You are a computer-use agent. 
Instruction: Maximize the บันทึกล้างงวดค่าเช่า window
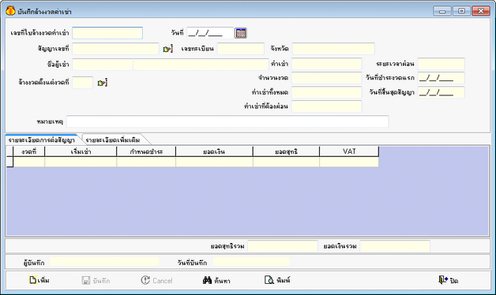coord(461,11)
